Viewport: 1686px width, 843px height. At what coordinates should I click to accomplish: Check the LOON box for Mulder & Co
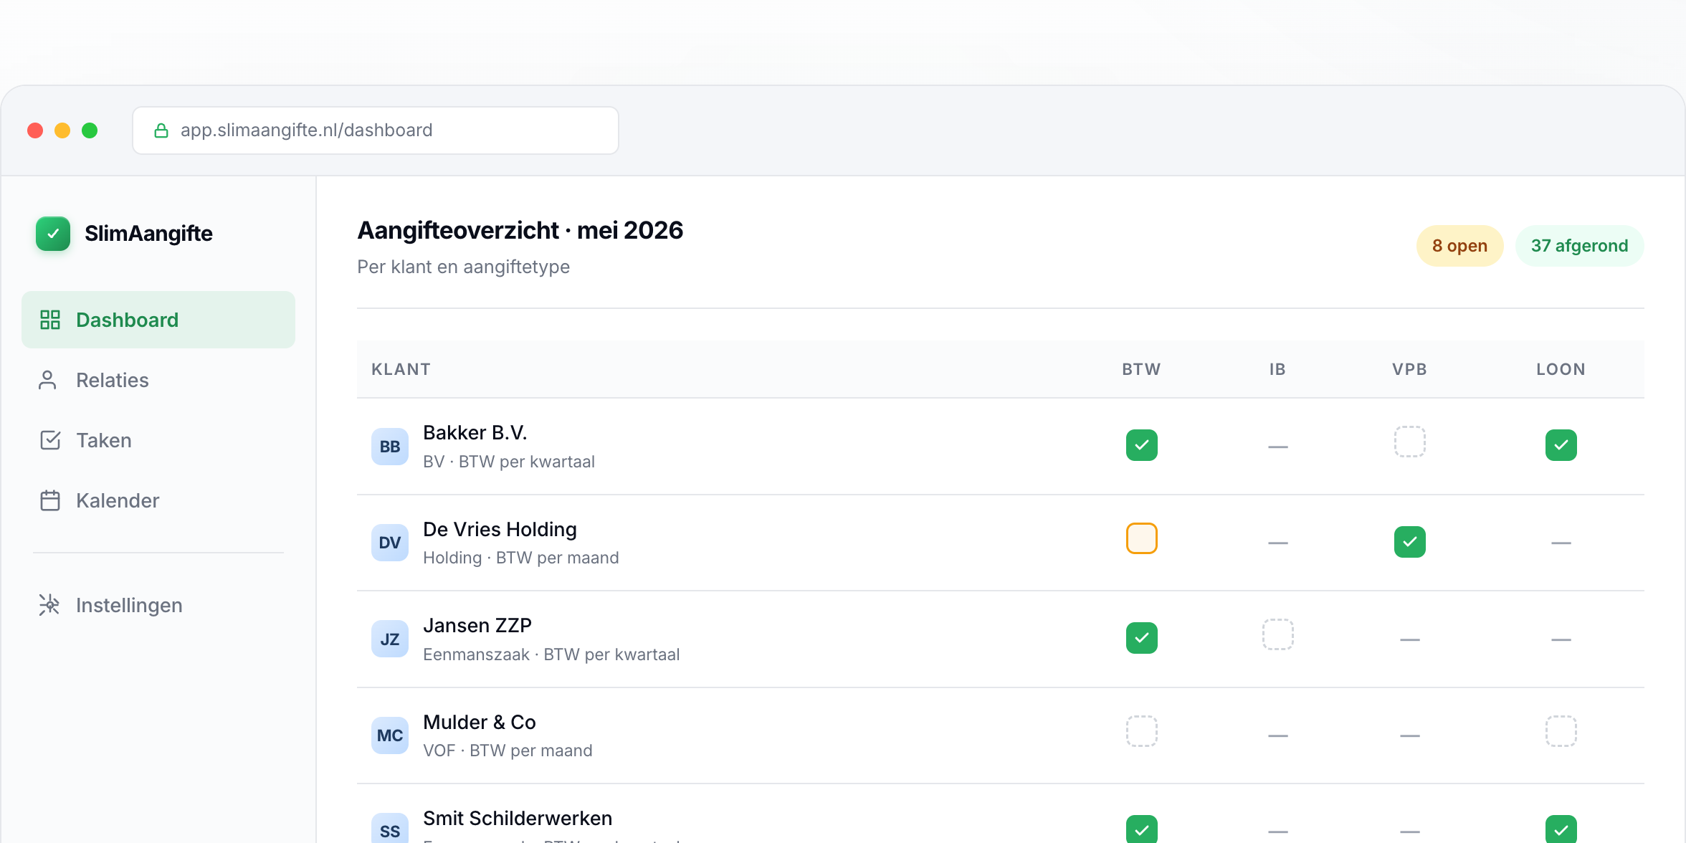(1561, 731)
